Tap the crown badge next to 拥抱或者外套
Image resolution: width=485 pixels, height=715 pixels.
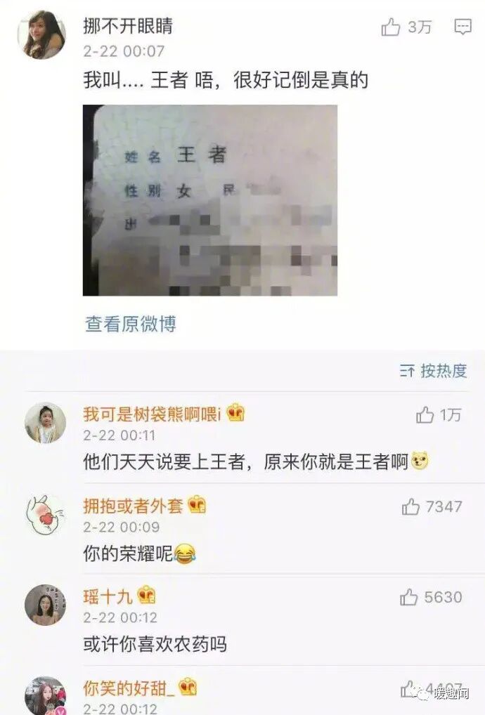click(197, 504)
